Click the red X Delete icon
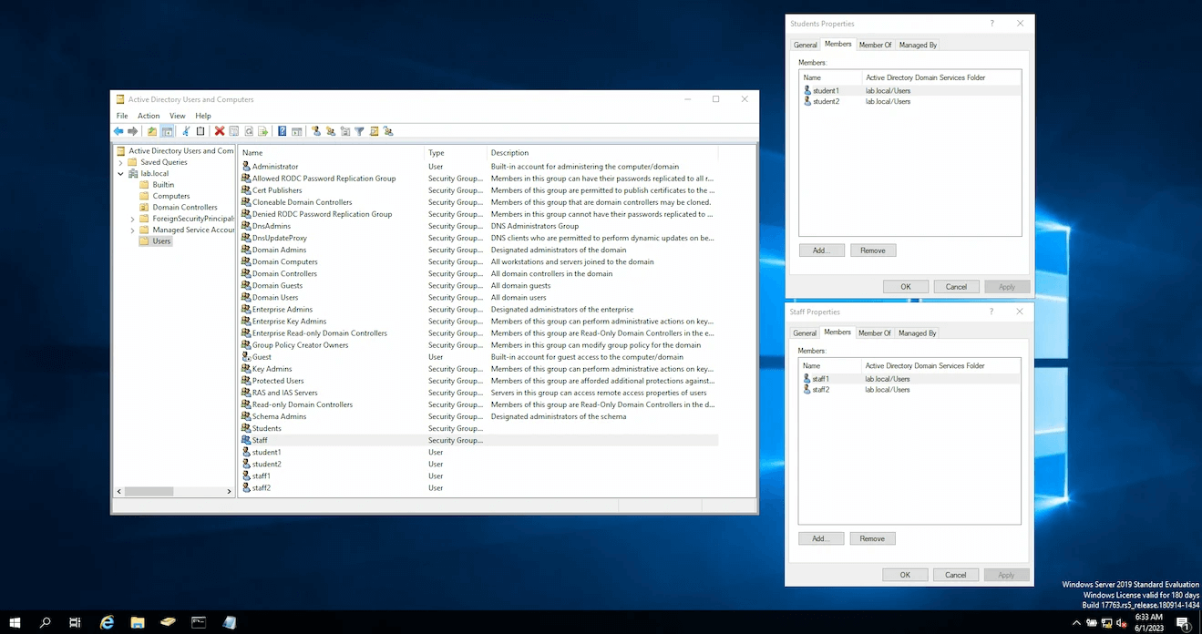The height and width of the screenshot is (634, 1202). (x=220, y=131)
